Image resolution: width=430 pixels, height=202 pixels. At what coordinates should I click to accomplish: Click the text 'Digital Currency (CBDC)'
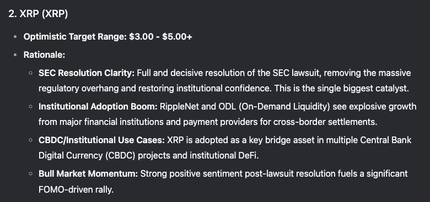pyautogui.click(x=87, y=155)
